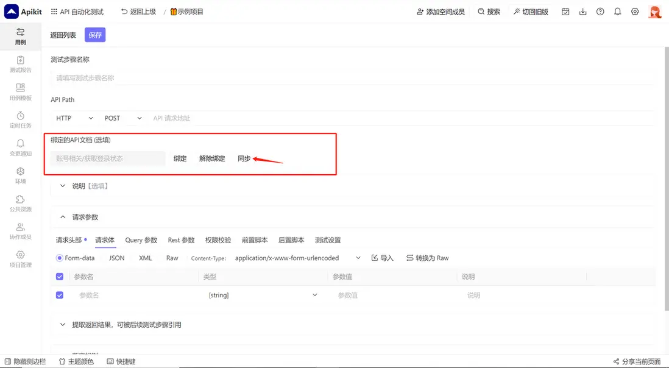Open the POST method dropdown
This screenshot has width=669, height=368.
click(x=123, y=118)
